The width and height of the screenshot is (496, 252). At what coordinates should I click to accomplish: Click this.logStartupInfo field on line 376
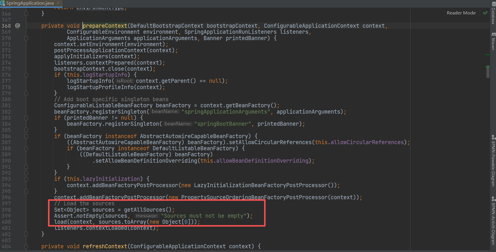(97, 75)
